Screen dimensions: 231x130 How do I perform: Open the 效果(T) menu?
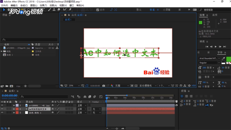pos(43,5)
